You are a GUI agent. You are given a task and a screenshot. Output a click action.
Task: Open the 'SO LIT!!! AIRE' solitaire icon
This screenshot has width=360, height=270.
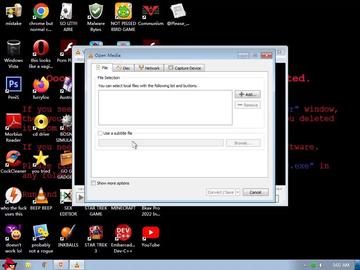68,17
